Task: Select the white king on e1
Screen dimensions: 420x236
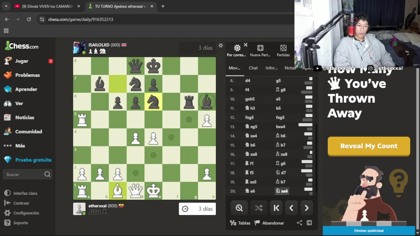Action: (x=153, y=191)
